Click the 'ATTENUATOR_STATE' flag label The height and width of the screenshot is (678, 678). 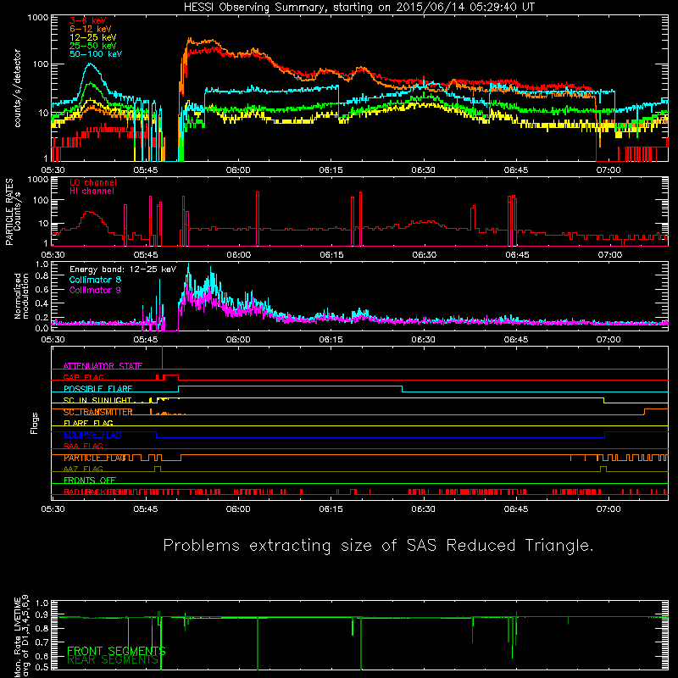103,366
